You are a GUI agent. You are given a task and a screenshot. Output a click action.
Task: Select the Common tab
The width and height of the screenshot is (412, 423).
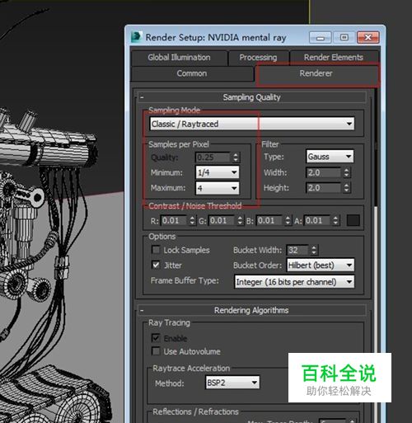pos(192,73)
